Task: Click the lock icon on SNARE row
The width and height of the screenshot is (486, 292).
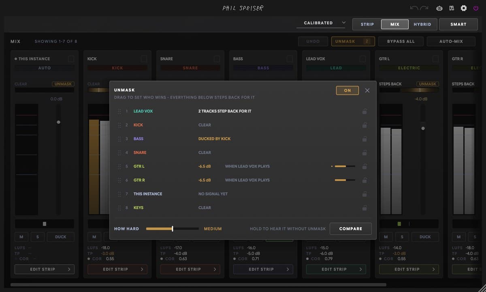Action: point(364,152)
